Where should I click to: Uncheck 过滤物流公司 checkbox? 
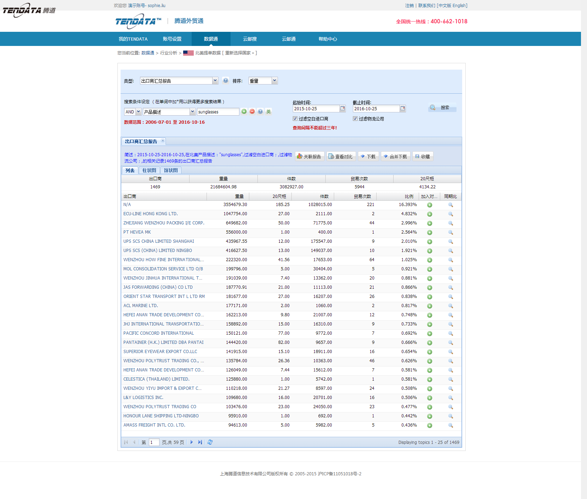[355, 119]
